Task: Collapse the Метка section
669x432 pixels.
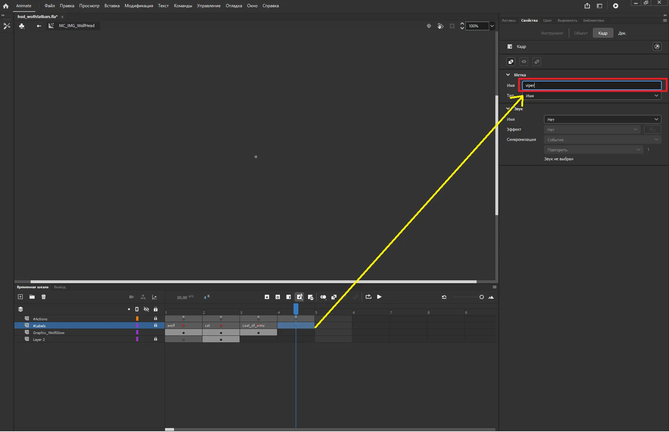Action: [508, 75]
